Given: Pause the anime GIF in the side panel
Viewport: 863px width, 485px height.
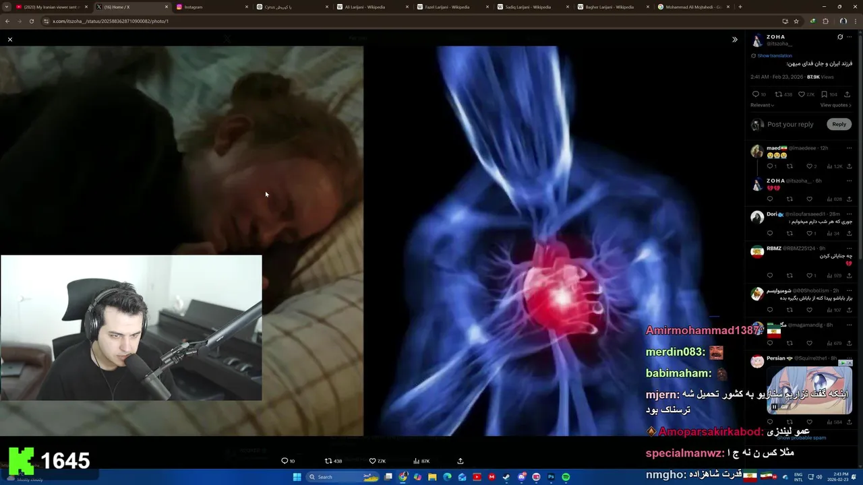Looking at the screenshot, I should point(774,407).
